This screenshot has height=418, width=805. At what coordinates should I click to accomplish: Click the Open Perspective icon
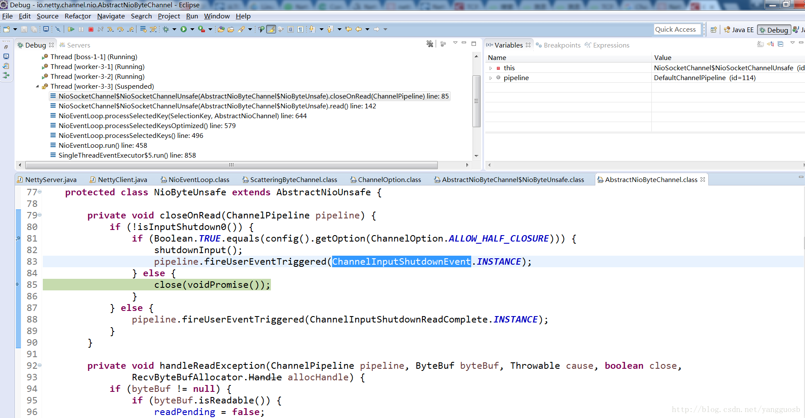(713, 30)
